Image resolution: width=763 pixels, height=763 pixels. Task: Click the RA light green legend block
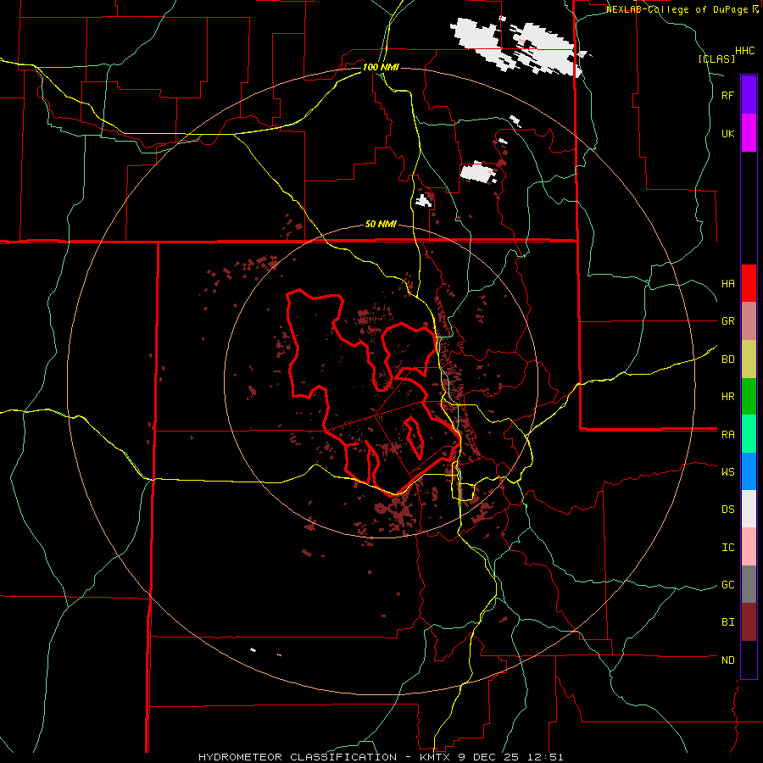pos(749,434)
